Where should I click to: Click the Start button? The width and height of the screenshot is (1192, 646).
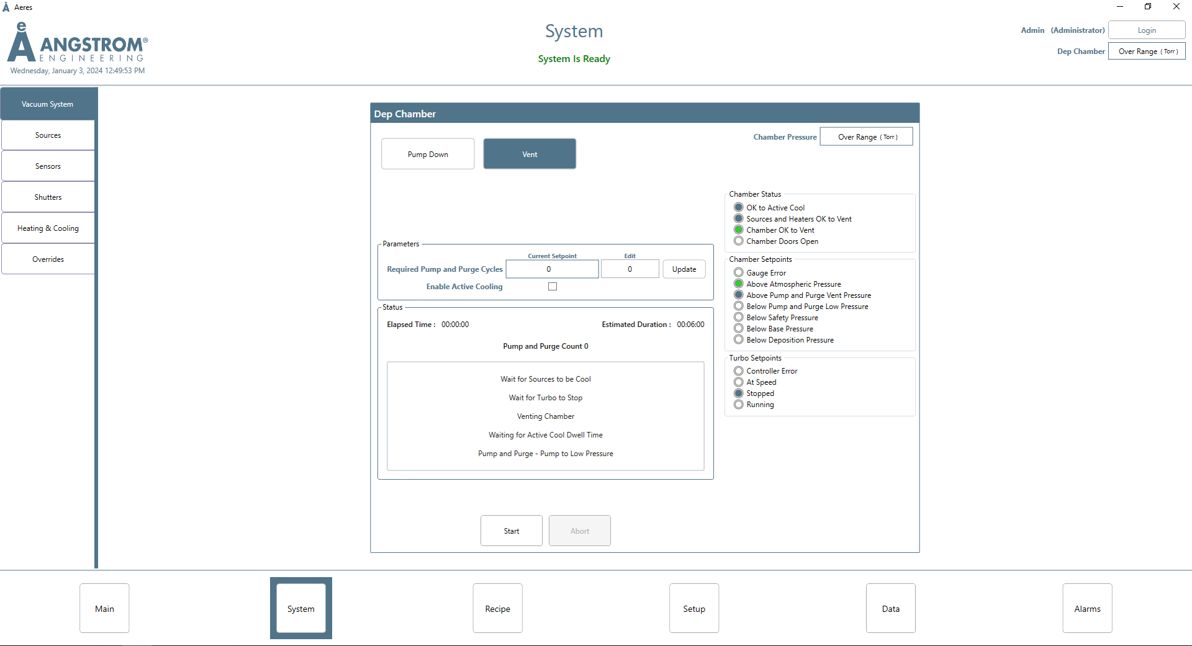point(511,531)
